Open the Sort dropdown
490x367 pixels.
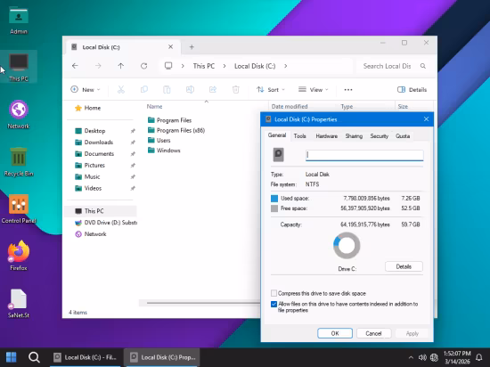click(x=271, y=90)
